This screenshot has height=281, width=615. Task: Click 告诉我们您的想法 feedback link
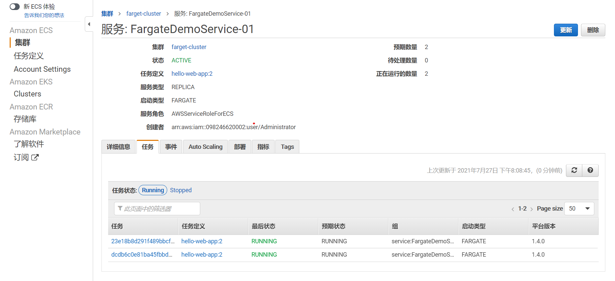pyautogui.click(x=44, y=15)
